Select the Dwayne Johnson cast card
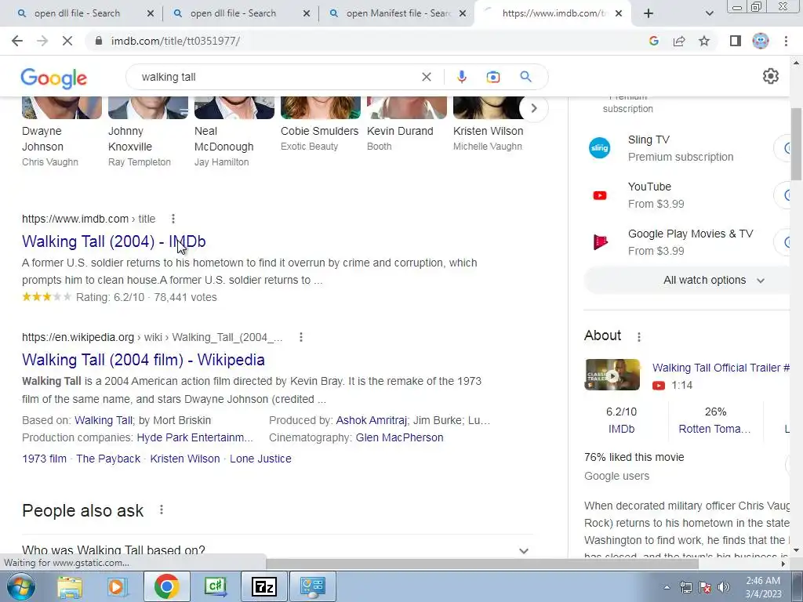The height and width of the screenshot is (602, 803). pos(62,132)
